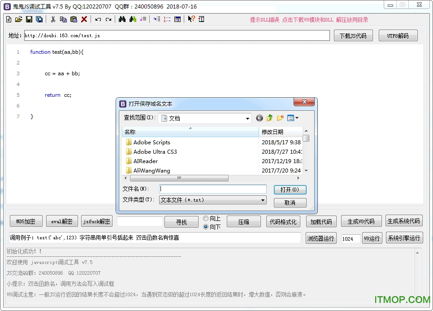
Task: Click the redo arrow icon
Action: click(x=108, y=19)
